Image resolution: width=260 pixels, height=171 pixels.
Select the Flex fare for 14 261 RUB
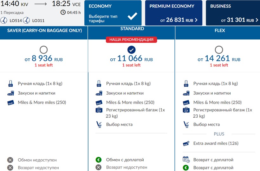[218, 50]
